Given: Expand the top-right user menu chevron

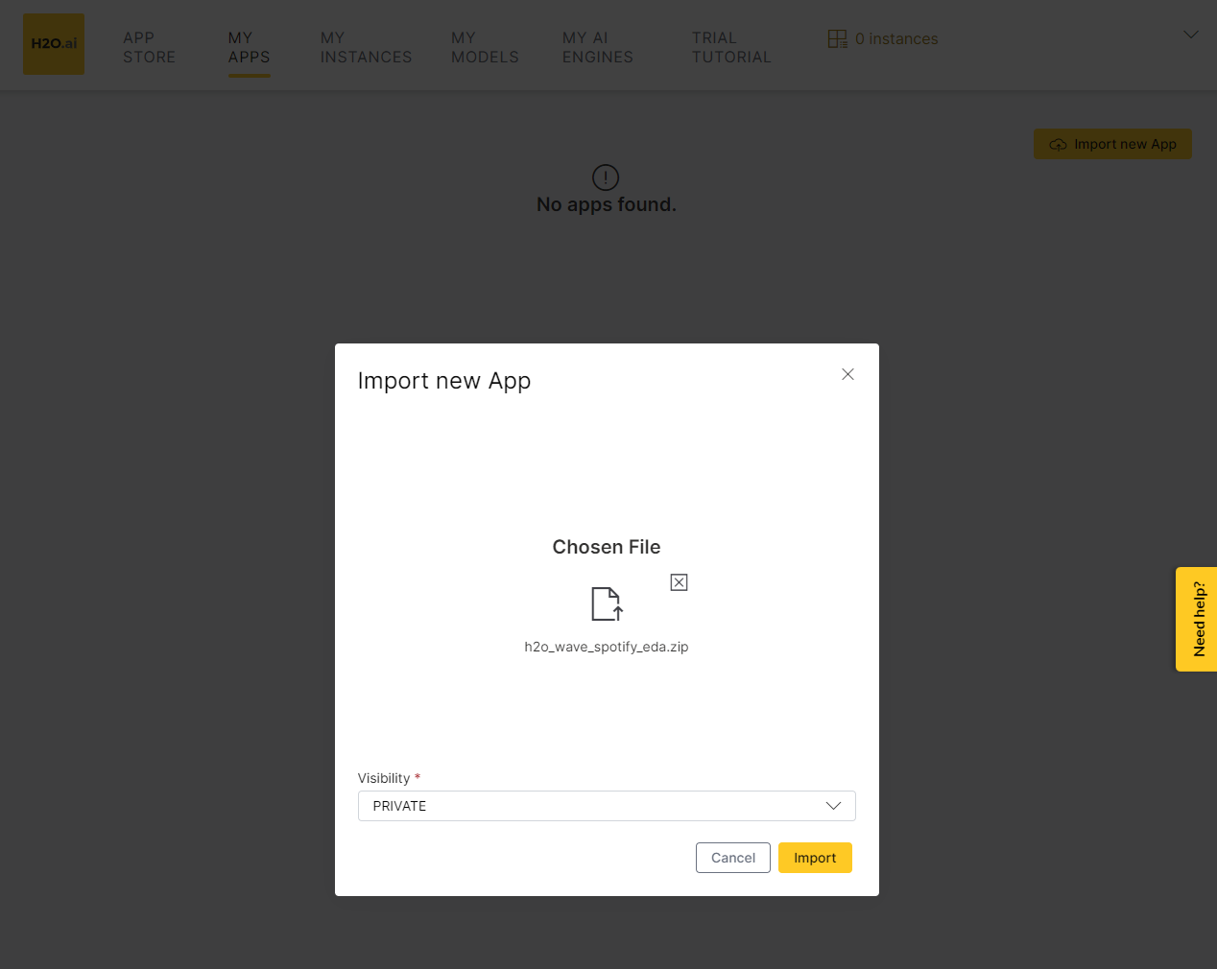Looking at the screenshot, I should coord(1190,35).
